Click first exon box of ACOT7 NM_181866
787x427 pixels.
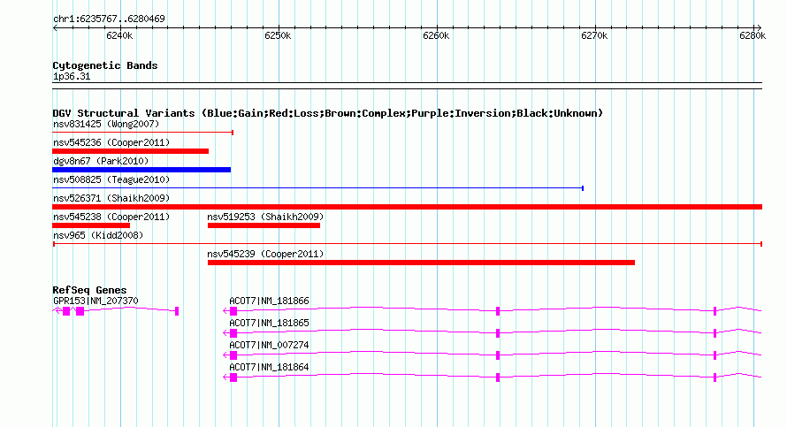point(233,311)
